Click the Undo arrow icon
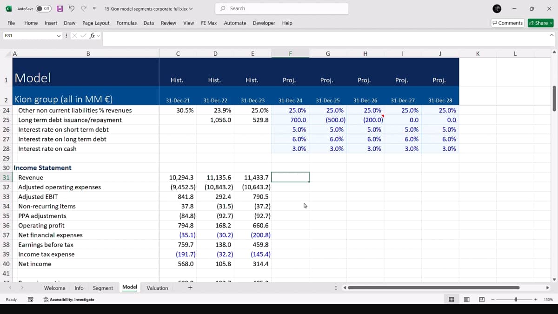 pyautogui.click(x=72, y=8)
